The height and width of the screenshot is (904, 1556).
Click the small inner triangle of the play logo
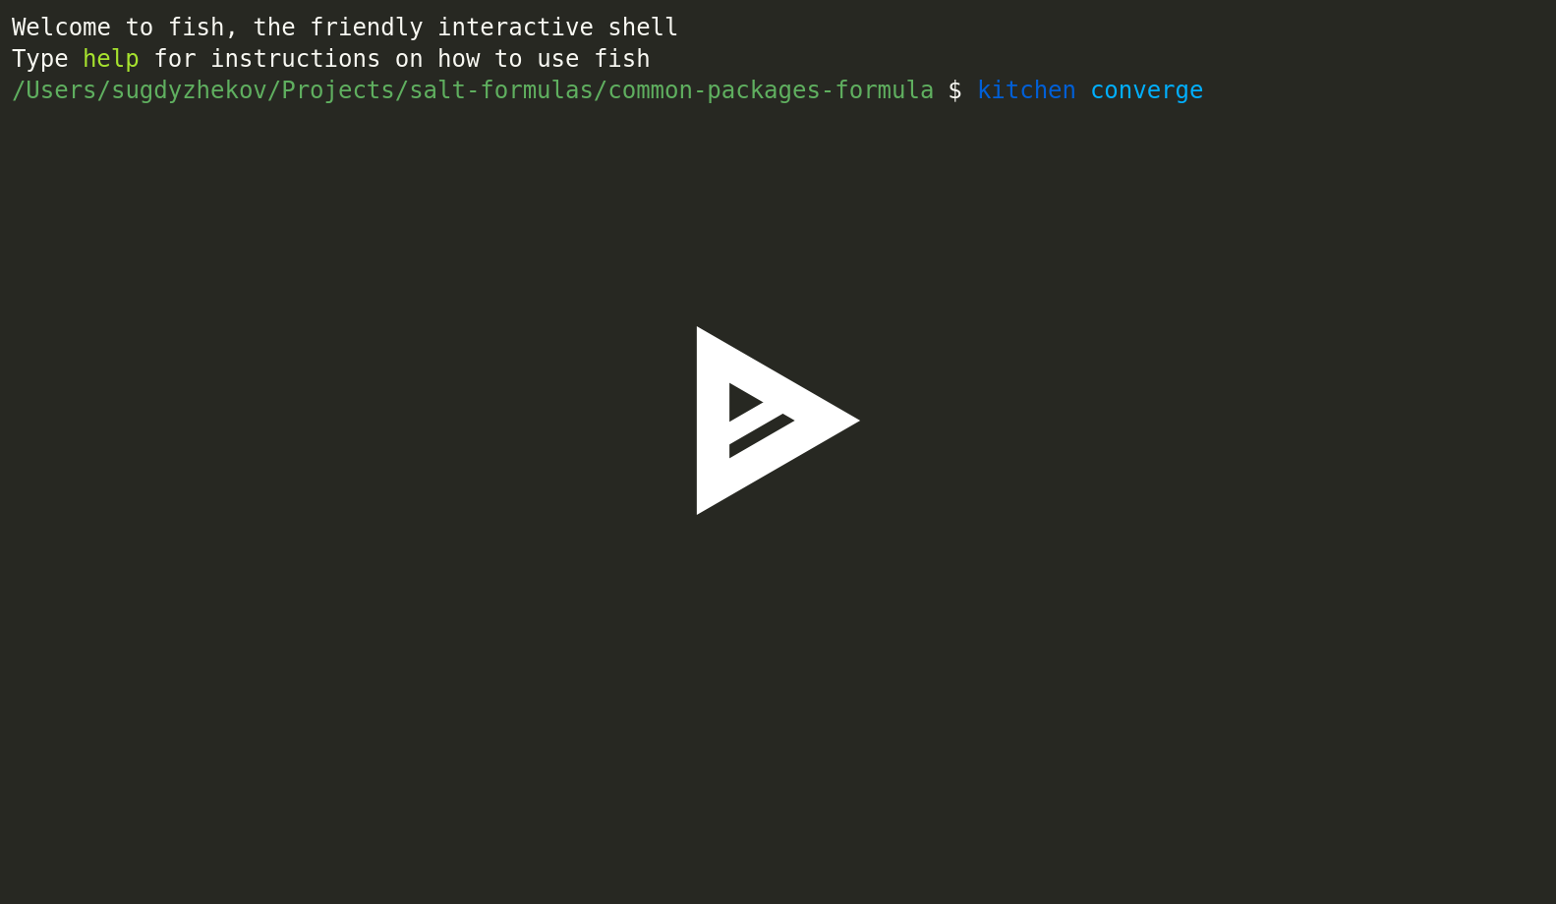(x=744, y=402)
